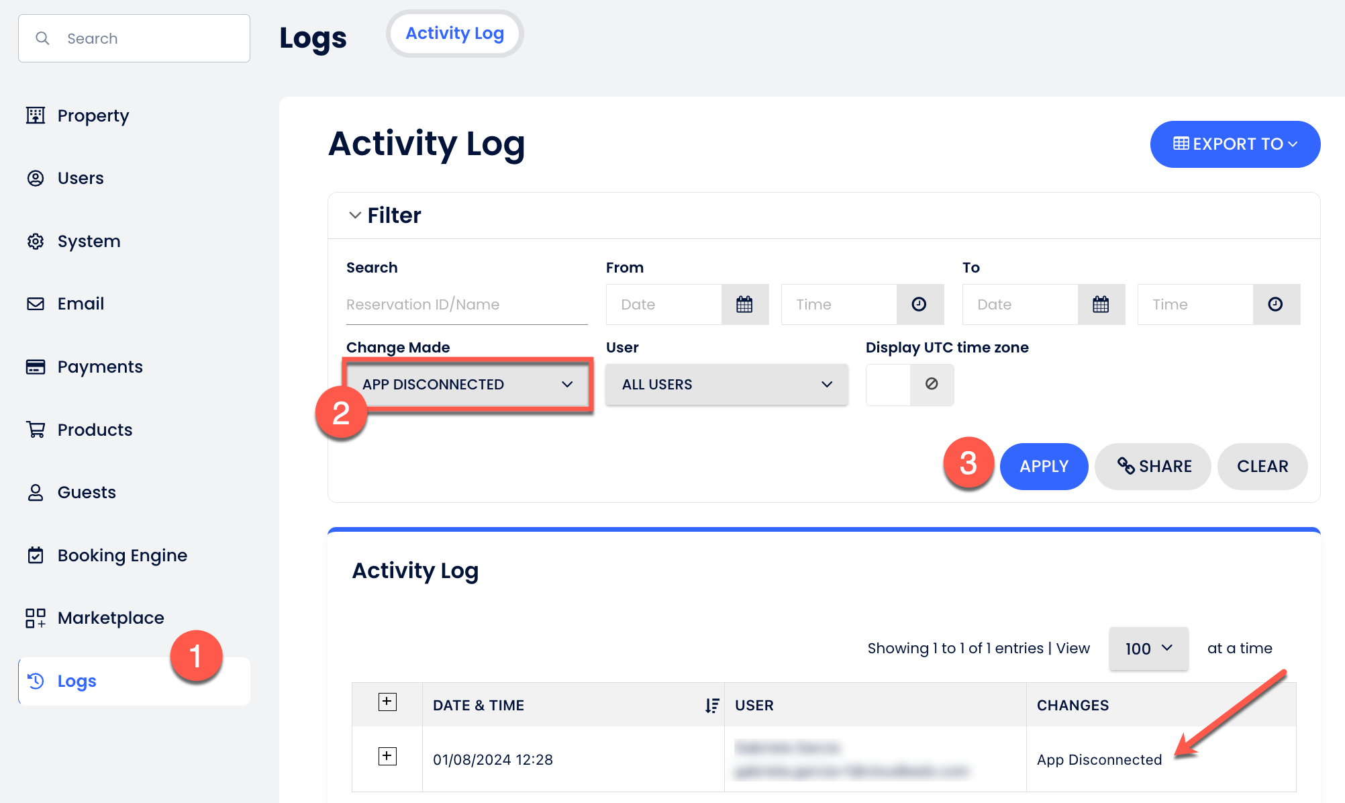Click the Marketplace grid icon
1345x803 pixels.
pos(36,618)
